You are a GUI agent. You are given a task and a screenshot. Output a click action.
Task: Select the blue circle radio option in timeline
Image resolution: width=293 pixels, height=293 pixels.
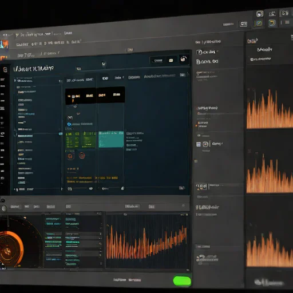(x=69, y=124)
